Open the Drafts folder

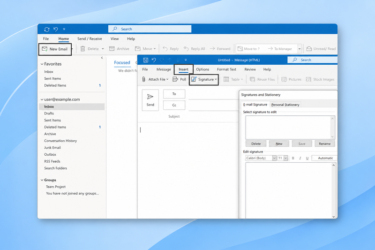click(49, 114)
